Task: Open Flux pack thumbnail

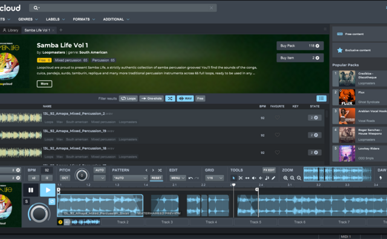Action: pos(347,97)
